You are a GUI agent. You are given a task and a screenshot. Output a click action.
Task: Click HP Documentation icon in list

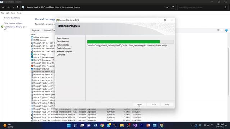[32, 37]
